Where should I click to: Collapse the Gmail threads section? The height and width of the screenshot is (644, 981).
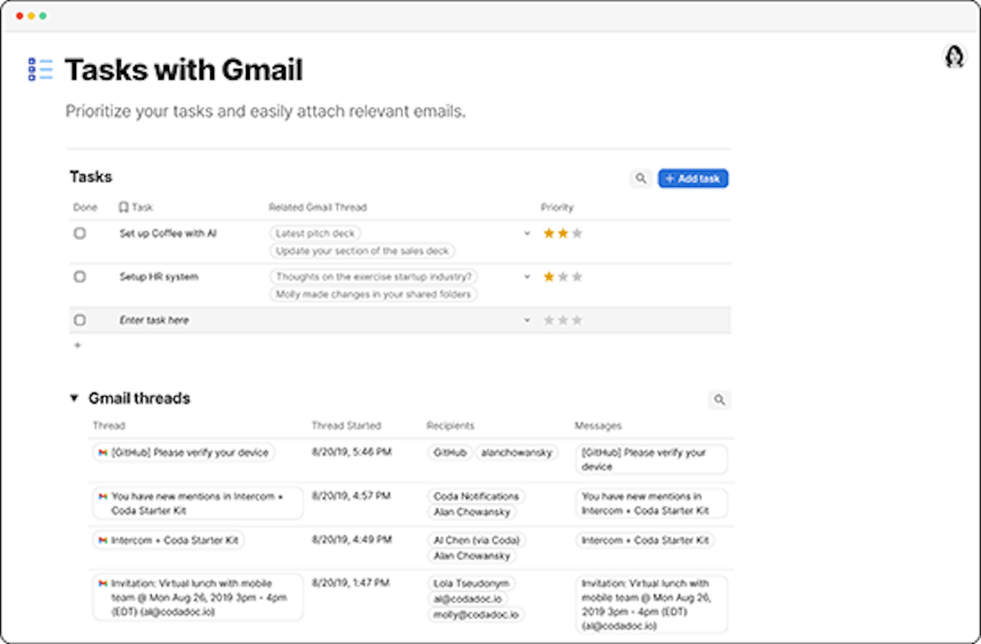click(74, 399)
